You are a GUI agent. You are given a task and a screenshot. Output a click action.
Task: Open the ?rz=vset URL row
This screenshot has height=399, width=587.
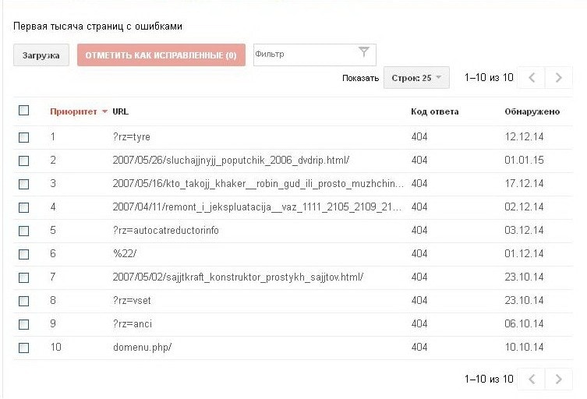click(x=132, y=301)
